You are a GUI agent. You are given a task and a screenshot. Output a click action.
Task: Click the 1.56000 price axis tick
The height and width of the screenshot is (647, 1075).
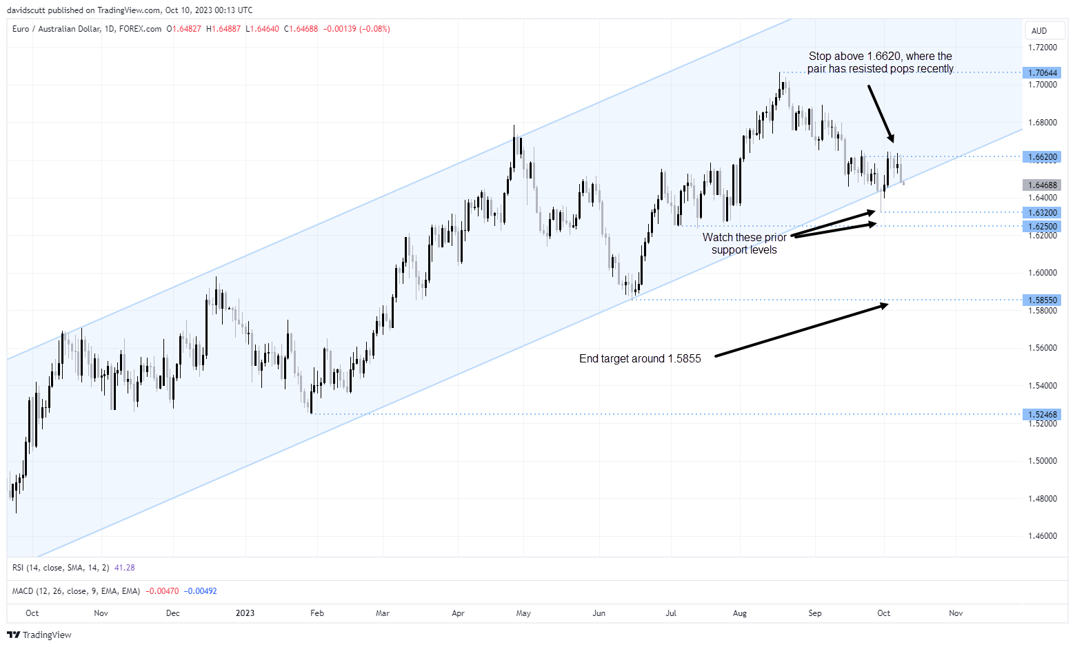pos(1043,348)
